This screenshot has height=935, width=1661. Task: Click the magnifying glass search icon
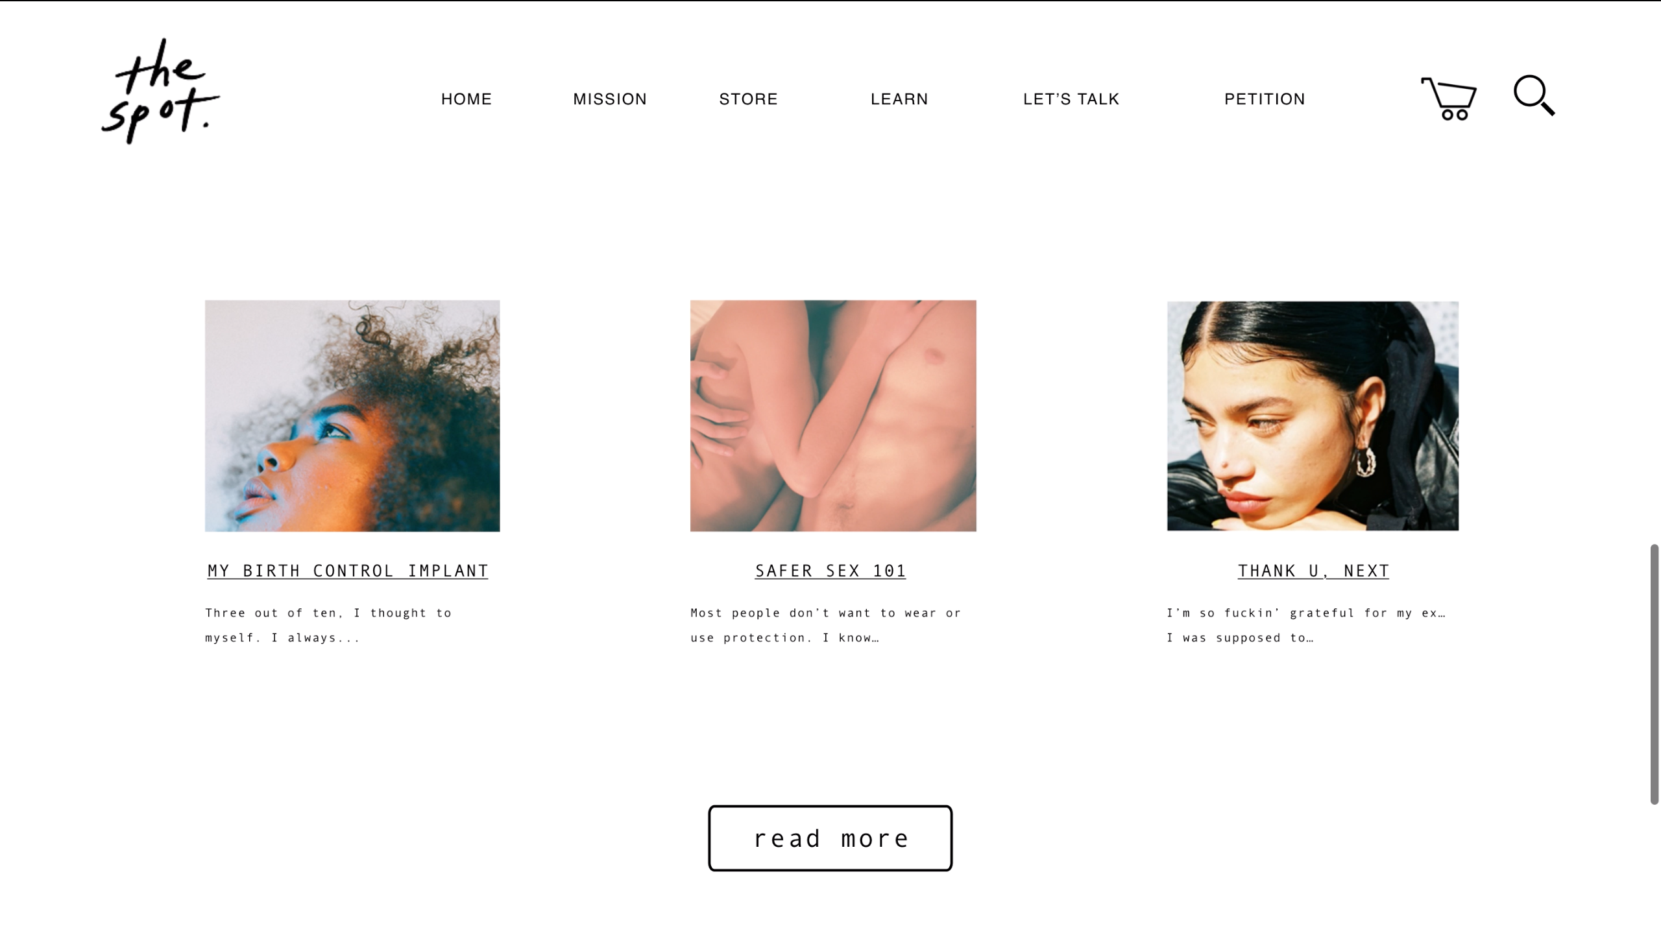[1534, 95]
